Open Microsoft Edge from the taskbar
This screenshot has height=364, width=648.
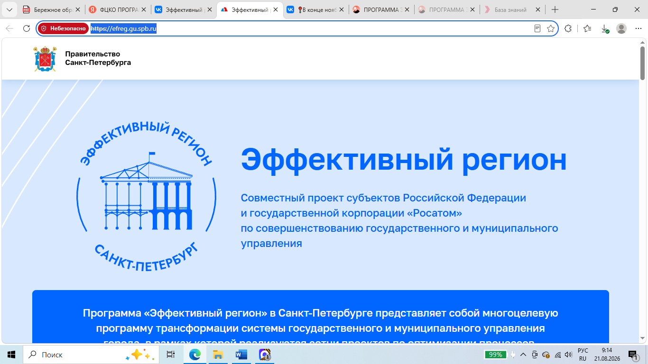pos(195,355)
